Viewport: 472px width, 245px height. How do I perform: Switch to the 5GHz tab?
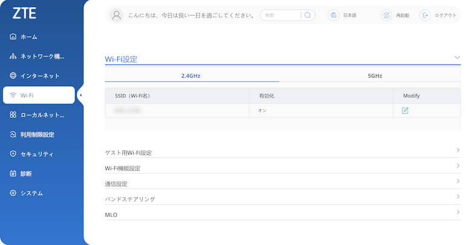pos(375,76)
